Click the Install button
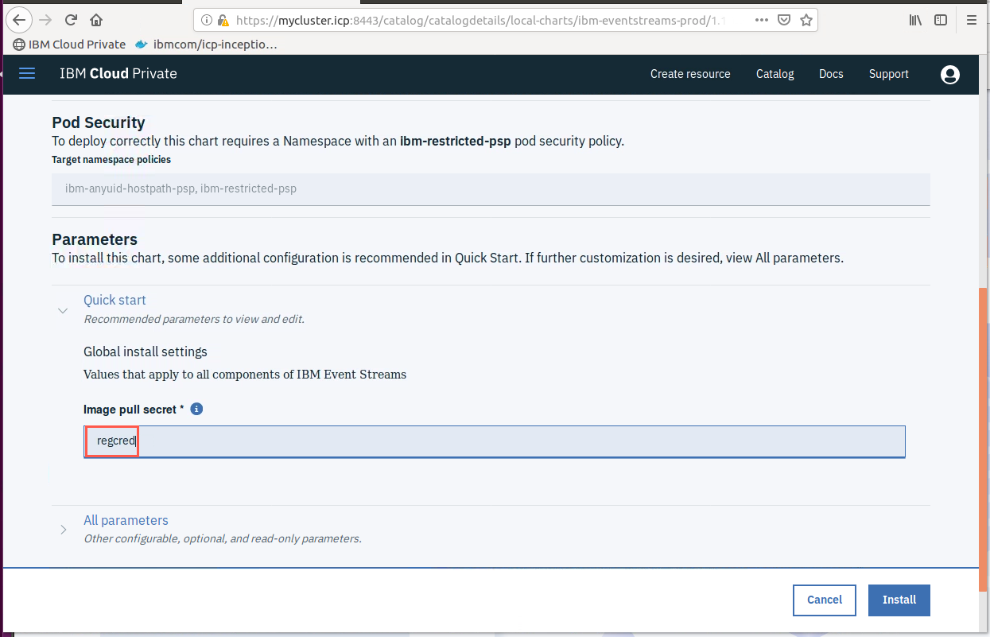The width and height of the screenshot is (990, 637). pyautogui.click(x=899, y=600)
